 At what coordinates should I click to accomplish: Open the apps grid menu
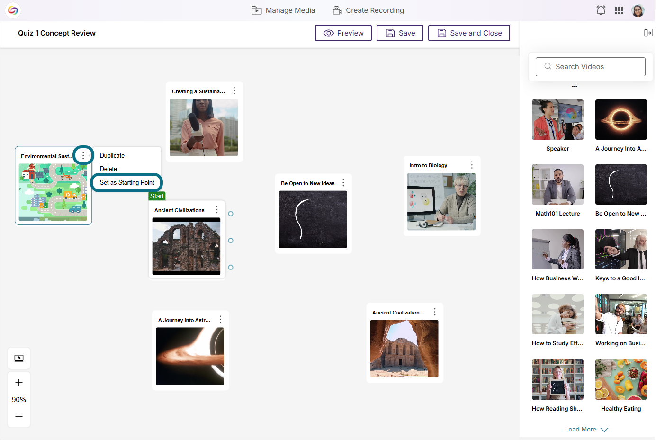pos(619,10)
